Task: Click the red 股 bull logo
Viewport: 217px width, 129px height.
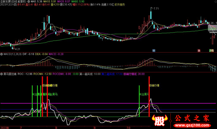Action: click(x=159, y=119)
